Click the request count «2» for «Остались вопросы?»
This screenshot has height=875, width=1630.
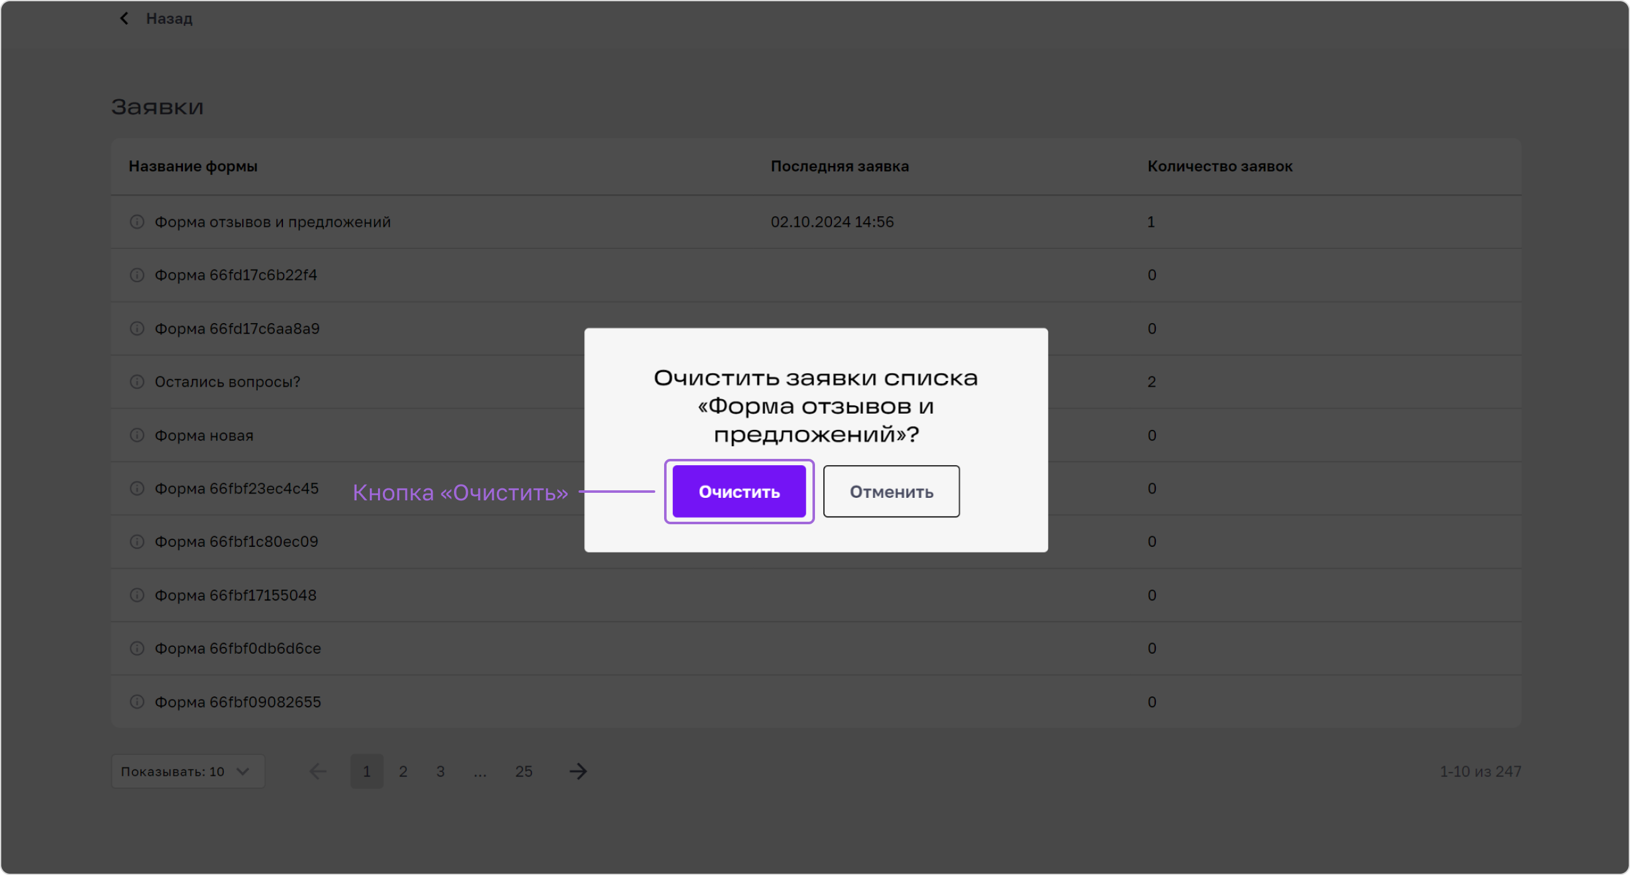[x=1151, y=382]
